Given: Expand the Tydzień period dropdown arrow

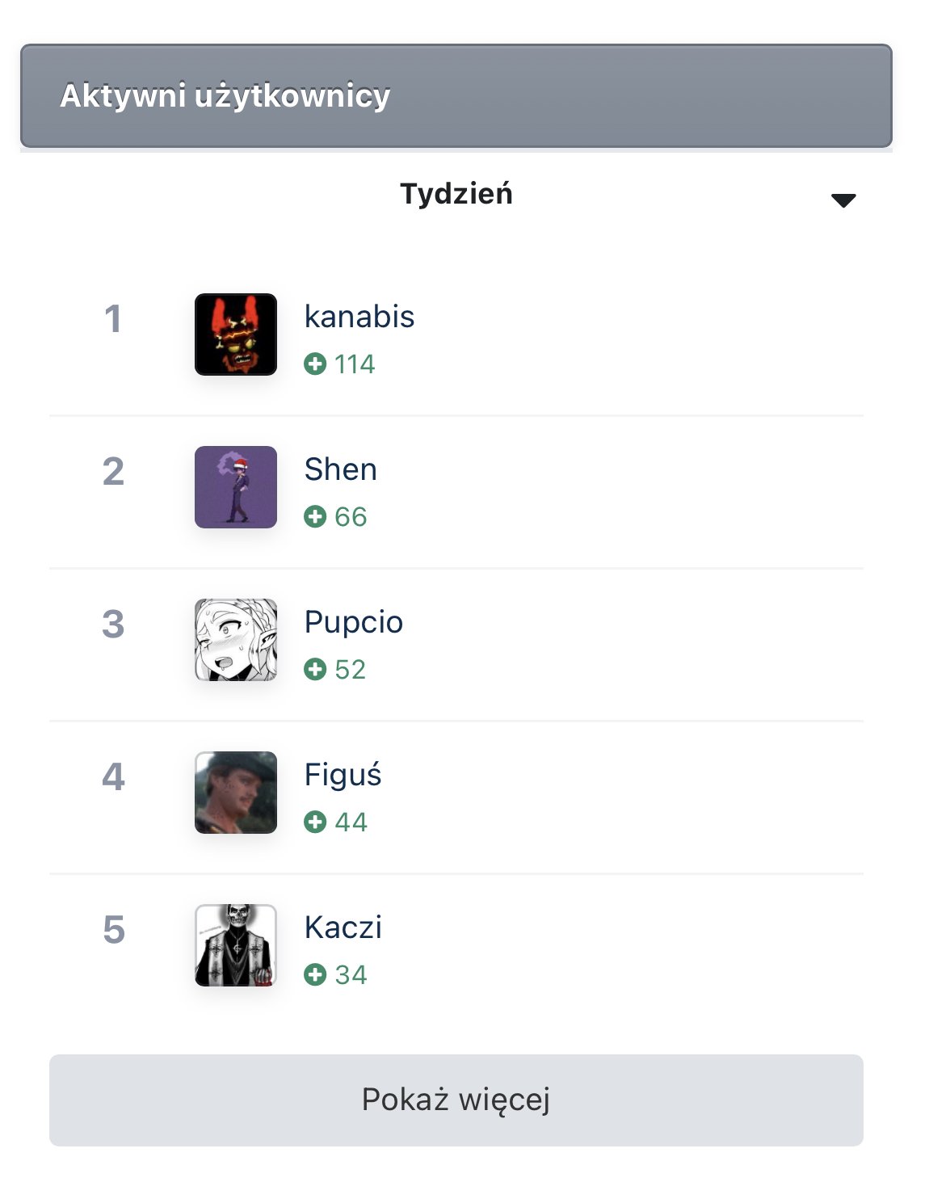Looking at the screenshot, I should (x=843, y=200).
